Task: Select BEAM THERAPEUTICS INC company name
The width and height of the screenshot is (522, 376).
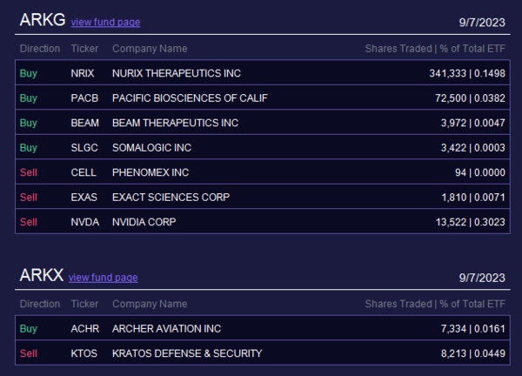Action: 175,123
